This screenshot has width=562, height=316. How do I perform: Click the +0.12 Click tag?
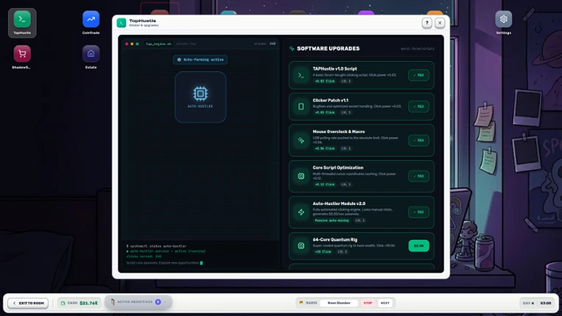point(324,184)
